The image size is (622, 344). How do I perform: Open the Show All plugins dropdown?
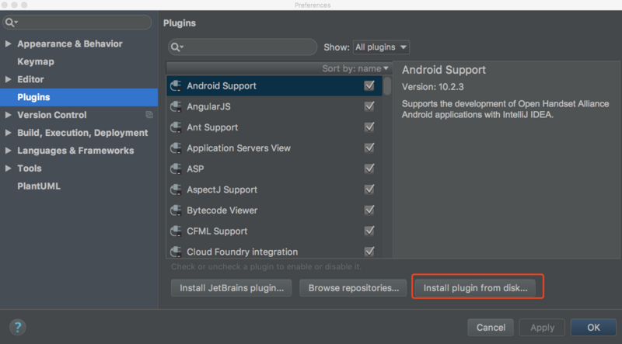(x=381, y=47)
